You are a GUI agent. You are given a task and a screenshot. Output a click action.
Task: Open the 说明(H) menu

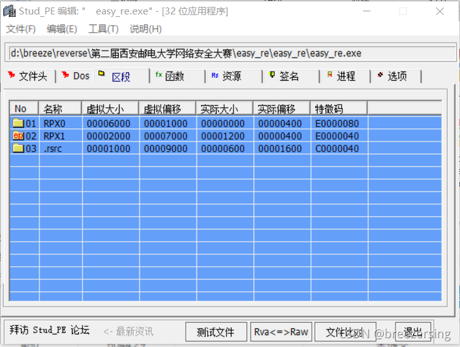tap(145, 29)
